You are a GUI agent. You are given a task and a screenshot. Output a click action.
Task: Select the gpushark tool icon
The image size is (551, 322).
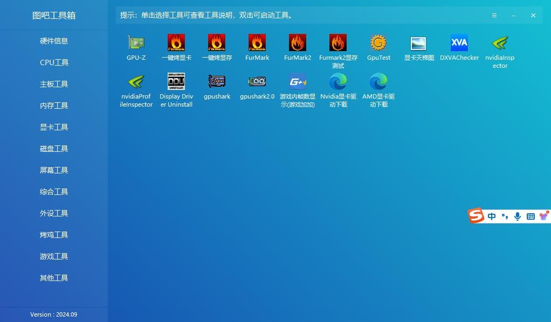217,81
